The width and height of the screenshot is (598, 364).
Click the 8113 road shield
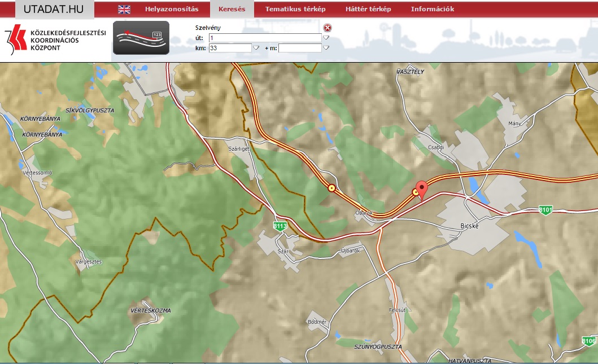click(280, 226)
